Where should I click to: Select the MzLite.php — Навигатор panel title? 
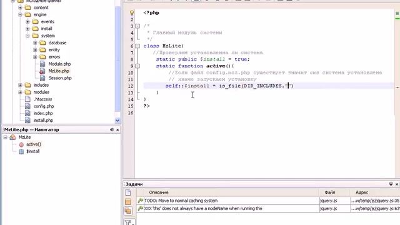pos(32,130)
